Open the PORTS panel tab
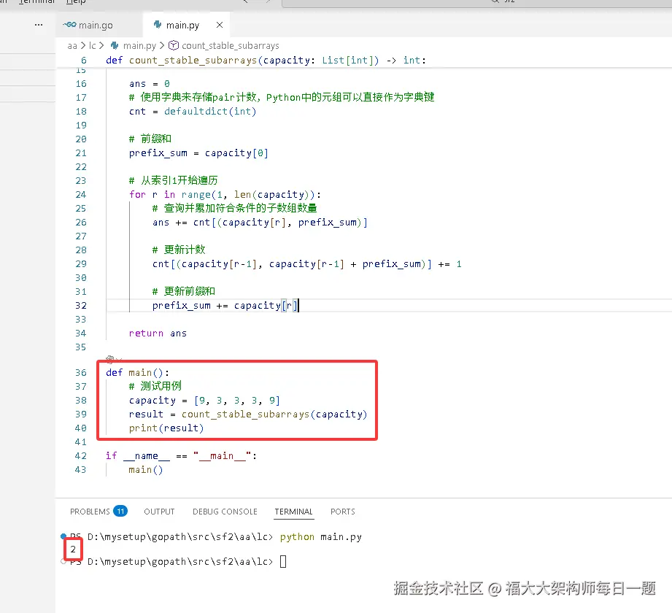672x613 pixels. point(342,512)
